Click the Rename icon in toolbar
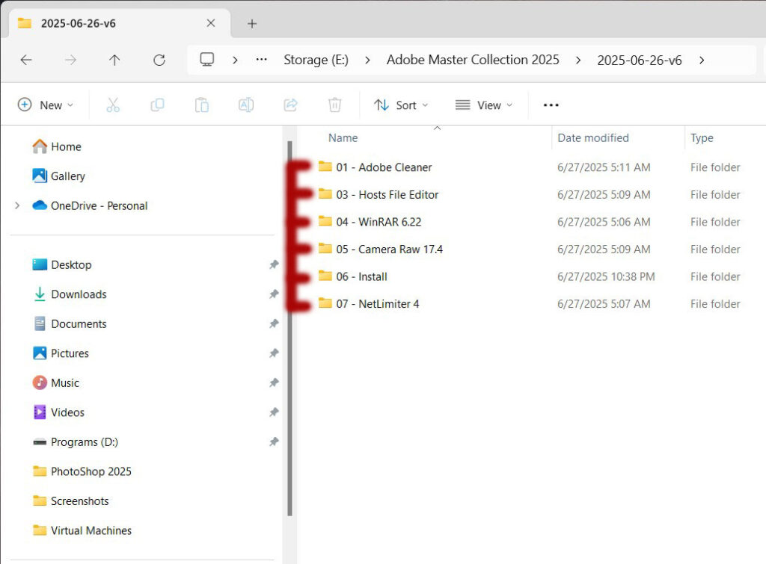 [246, 105]
